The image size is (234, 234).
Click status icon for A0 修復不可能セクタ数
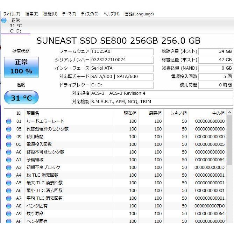(x=9, y=152)
